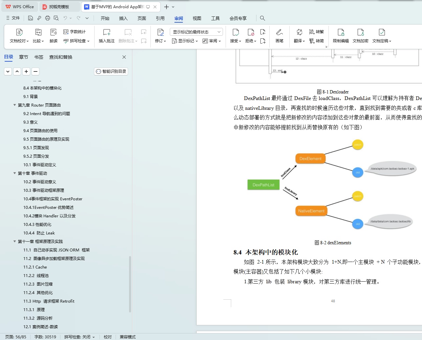Click the Save icon in quick access toolbar
This screenshot has height=340, width=422.
point(31,18)
